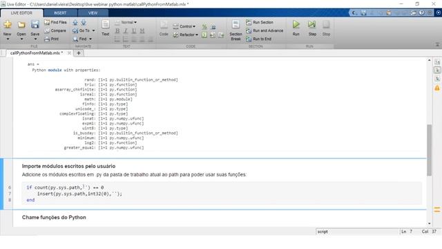This screenshot has width=442, height=249.
Task: Open Help from quick access toolbar
Action: (x=421, y=12)
